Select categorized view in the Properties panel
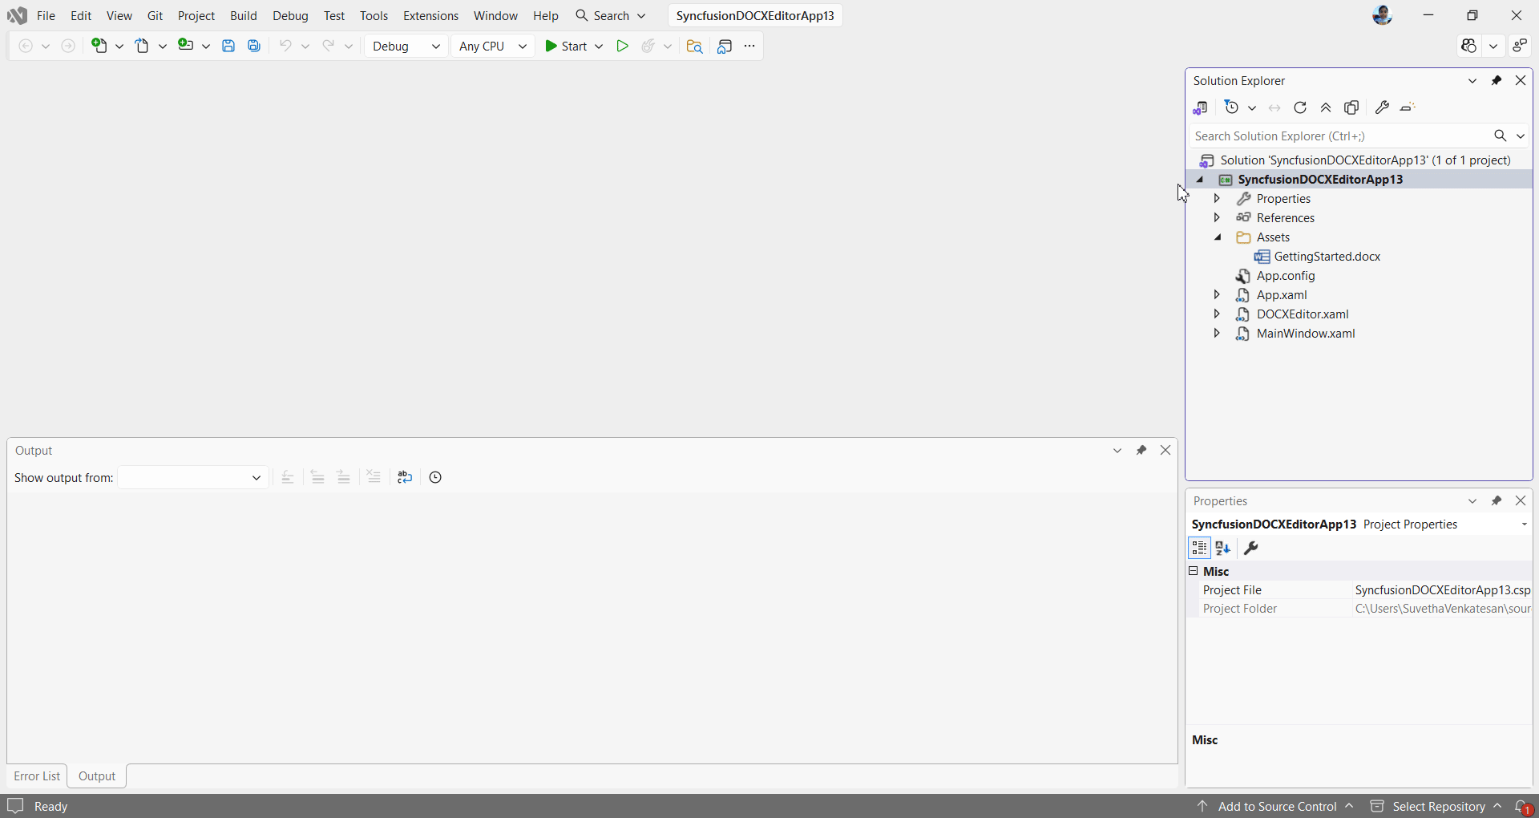Screen dimensions: 1539x818 [x=1199, y=550]
